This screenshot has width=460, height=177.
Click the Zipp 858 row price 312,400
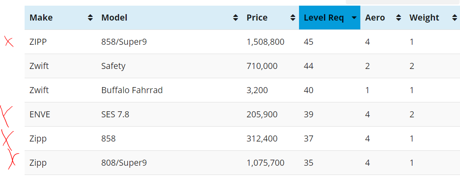(x=262, y=139)
